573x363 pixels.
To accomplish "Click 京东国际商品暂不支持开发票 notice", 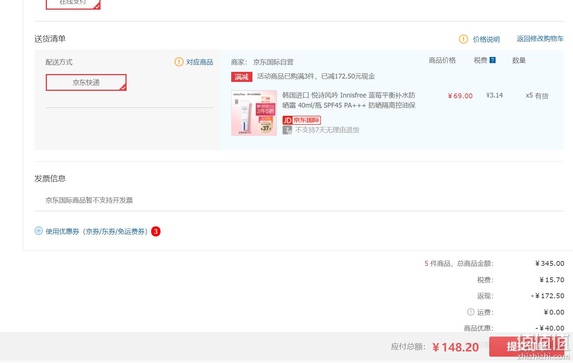I will click(x=89, y=200).
